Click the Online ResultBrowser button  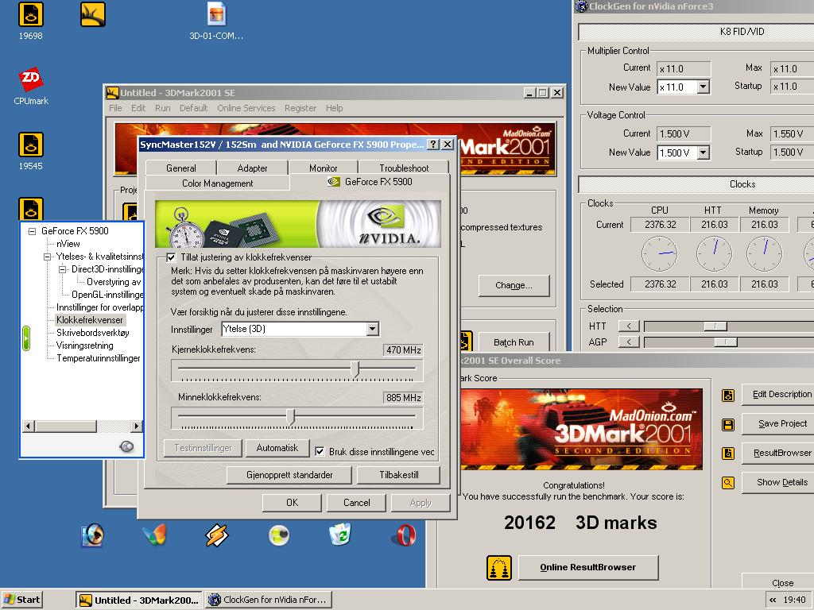[x=587, y=567]
